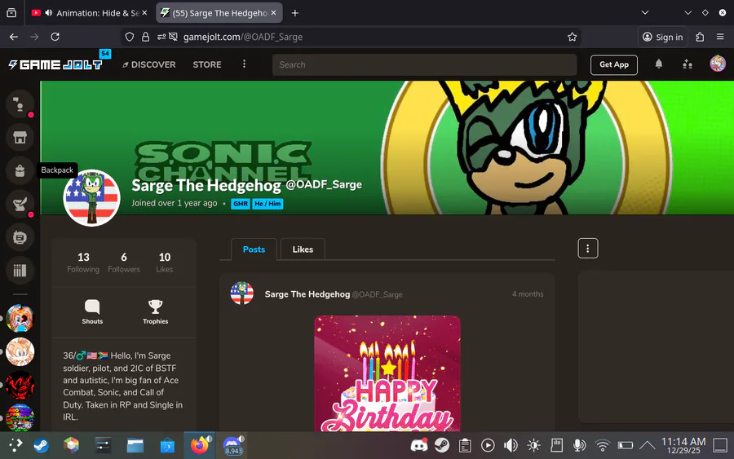Switch to the Likes tab
Viewport: 734px width, 459px height.
coord(303,249)
